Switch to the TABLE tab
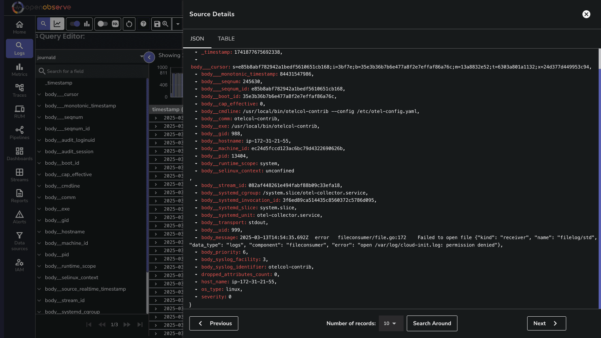Image resolution: width=601 pixels, height=338 pixels. [x=226, y=39]
